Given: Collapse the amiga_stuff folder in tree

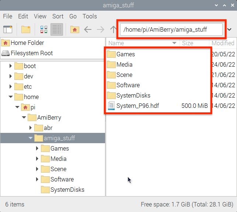Looking at the screenshot, I should (31, 138).
